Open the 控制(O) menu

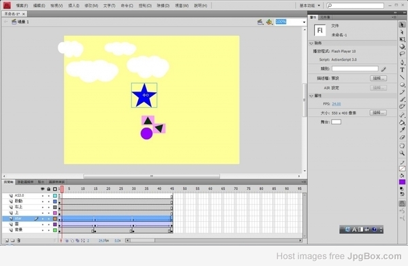145,5
